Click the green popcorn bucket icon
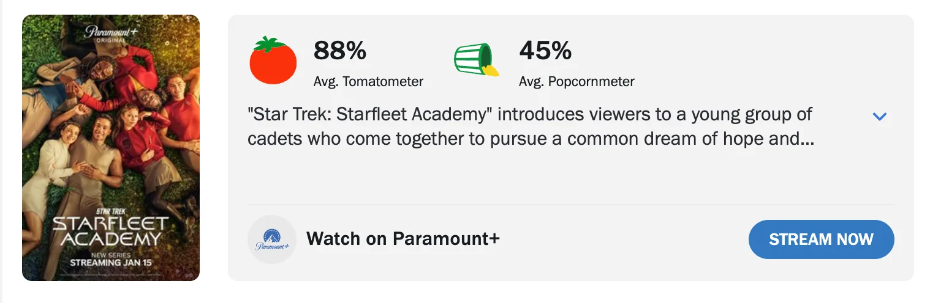This screenshot has height=303, width=930. coord(472,59)
